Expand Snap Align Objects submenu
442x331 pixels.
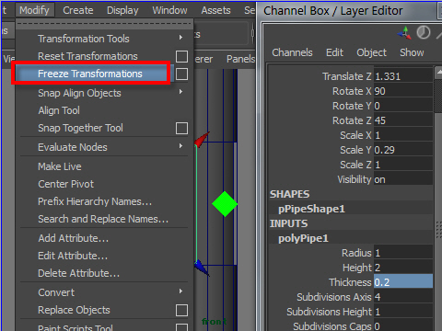tap(180, 92)
